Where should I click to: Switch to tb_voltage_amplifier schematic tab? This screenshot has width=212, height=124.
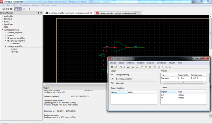click(69, 13)
